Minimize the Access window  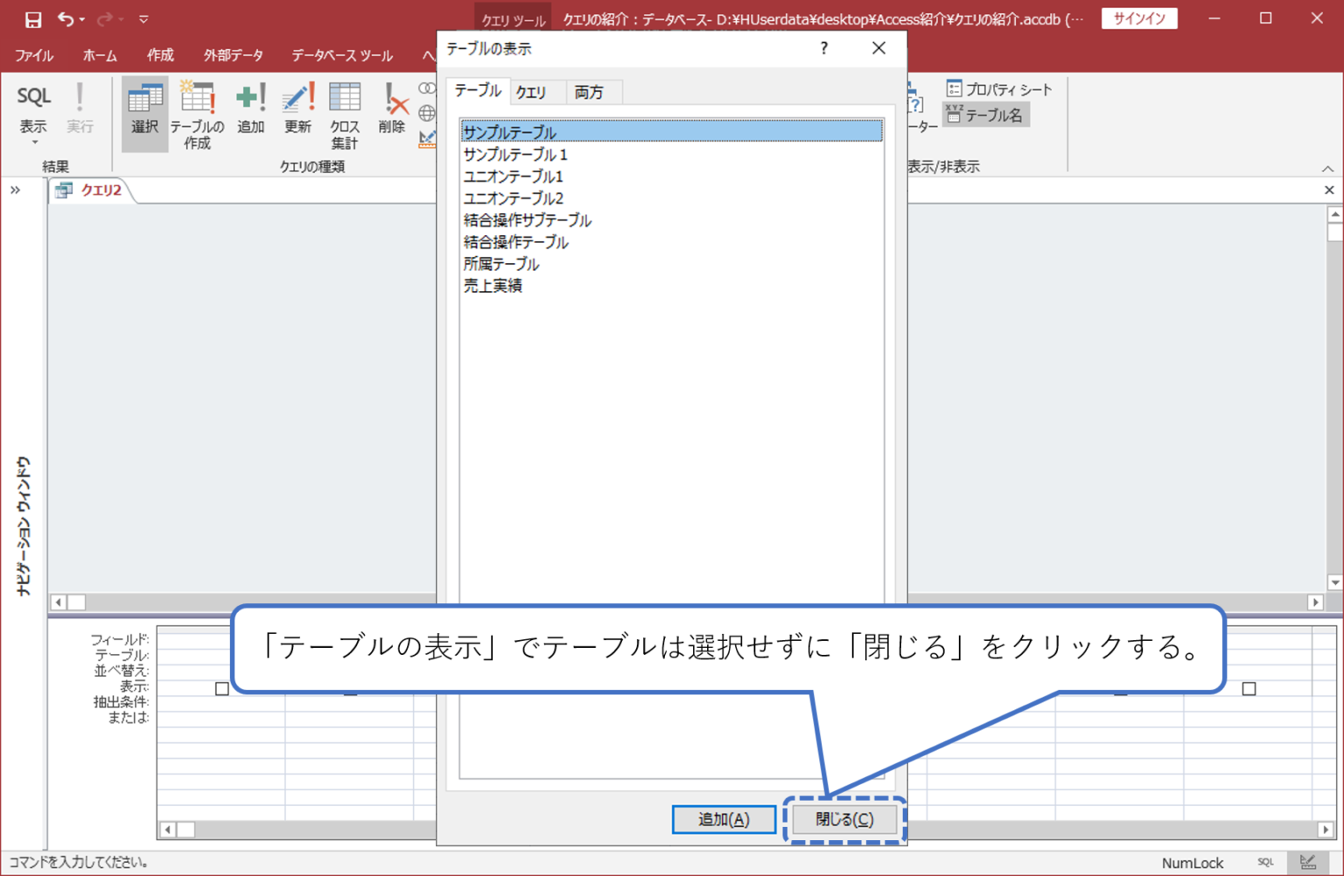point(1214,18)
